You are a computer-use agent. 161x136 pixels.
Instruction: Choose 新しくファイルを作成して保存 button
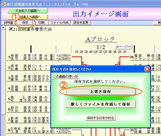(100, 104)
